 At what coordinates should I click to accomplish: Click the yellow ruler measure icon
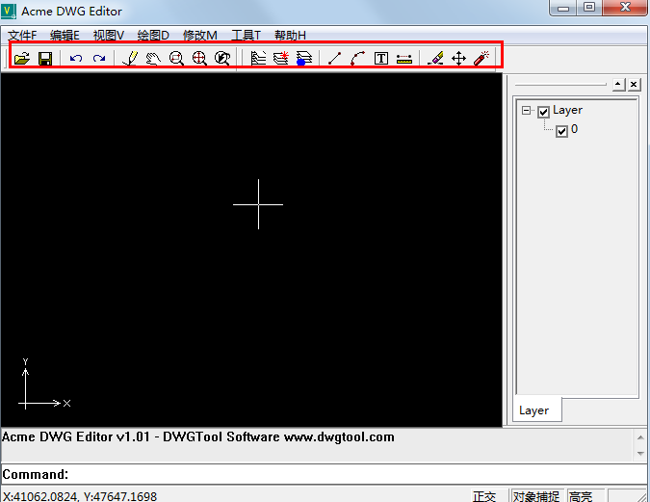point(404,59)
